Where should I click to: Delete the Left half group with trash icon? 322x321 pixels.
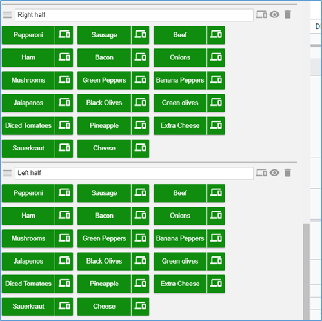[288, 172]
